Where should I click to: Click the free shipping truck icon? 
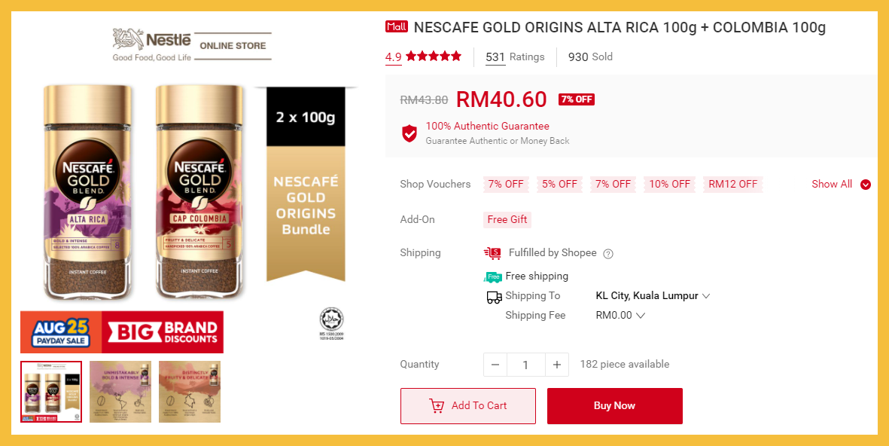pyautogui.click(x=493, y=276)
